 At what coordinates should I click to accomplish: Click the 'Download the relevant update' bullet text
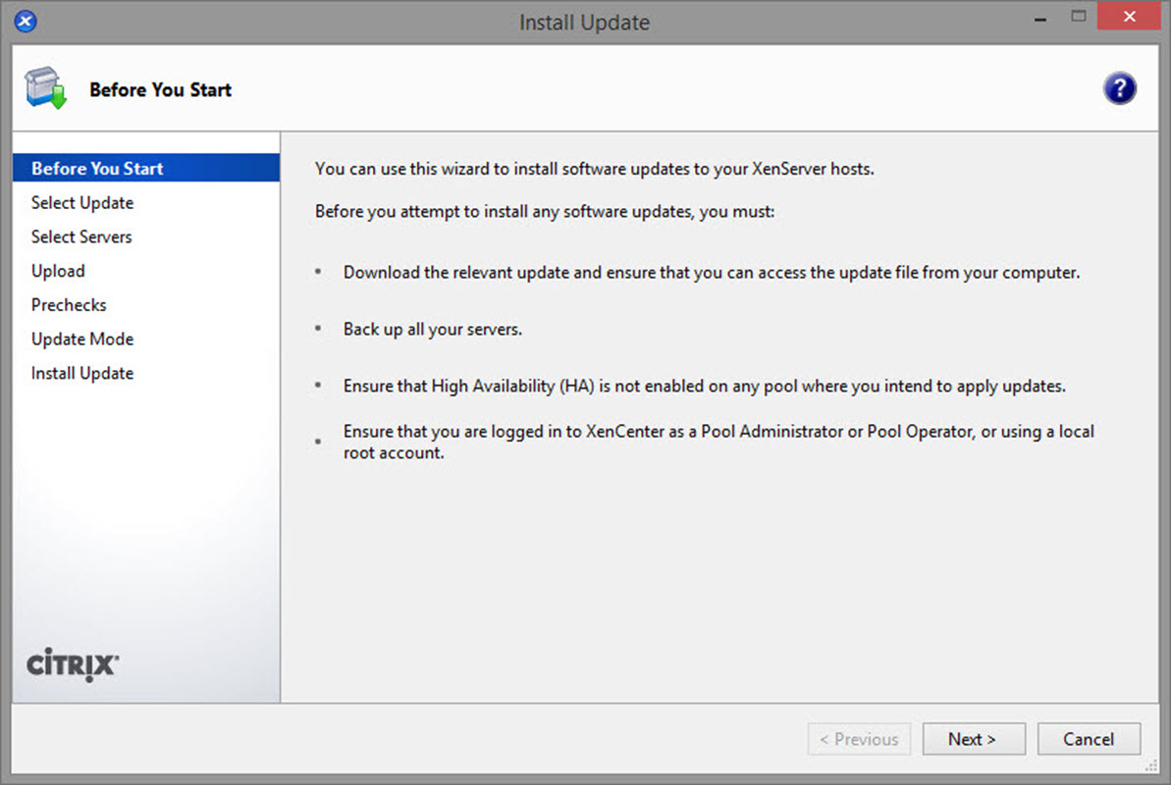pyautogui.click(x=712, y=273)
